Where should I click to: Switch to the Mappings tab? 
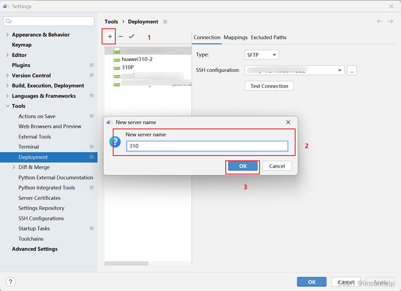(236, 38)
